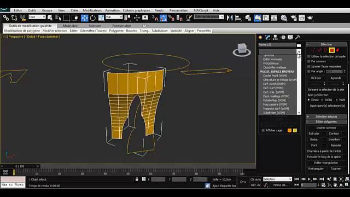The image size is (350, 197).
Task: Select the 'SsObj' preview radio button
Action: [322, 100]
